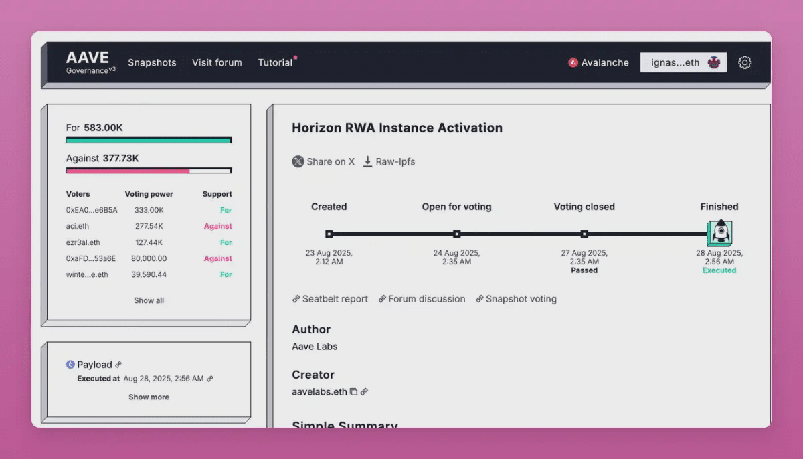Screen dimensions: 803x459
Task: Click the rocket icon at Finished
Action: point(719,233)
